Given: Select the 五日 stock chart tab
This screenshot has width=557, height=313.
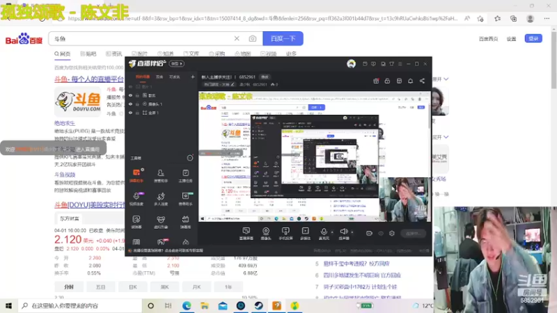Looking at the screenshot, I should tap(100, 287).
